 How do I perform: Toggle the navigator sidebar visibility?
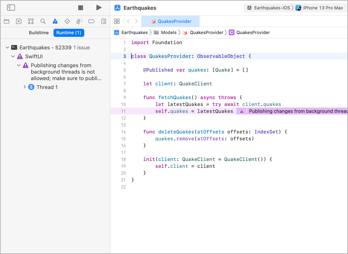coord(11,7)
